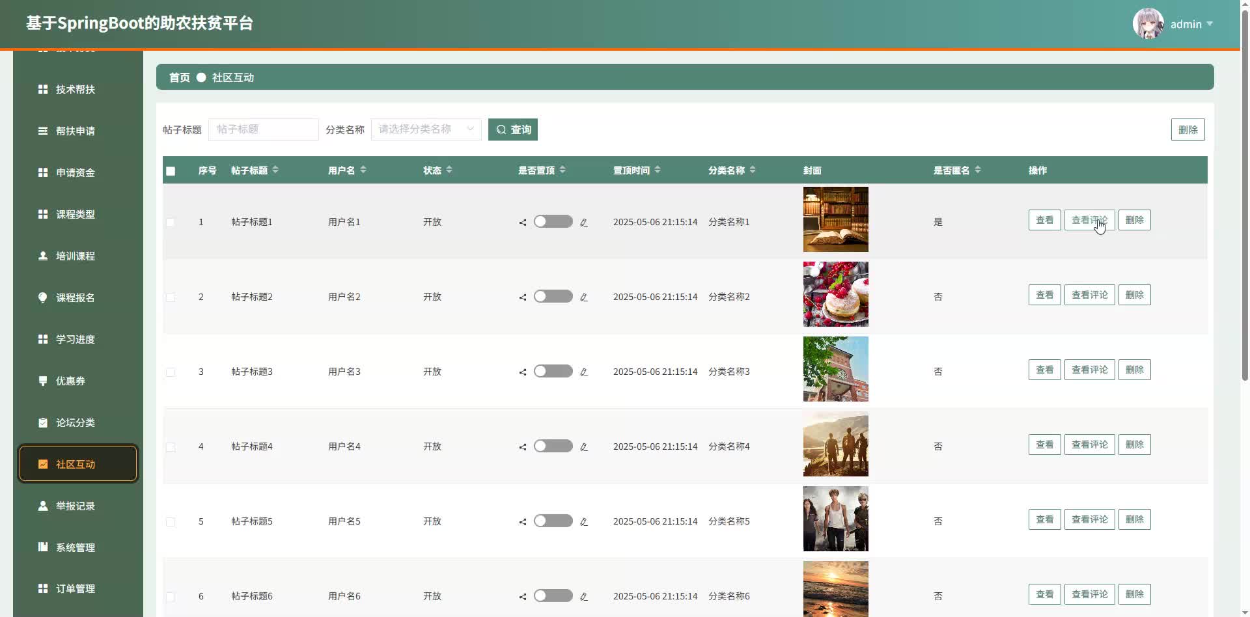The height and width of the screenshot is (617, 1250).
Task: Click the edit pencil icon in row 2
Action: tap(584, 297)
